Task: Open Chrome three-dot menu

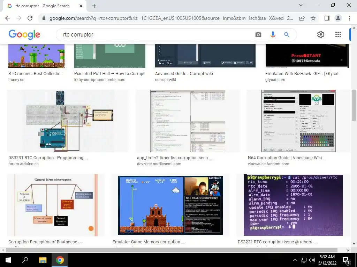Action: click(x=349, y=18)
